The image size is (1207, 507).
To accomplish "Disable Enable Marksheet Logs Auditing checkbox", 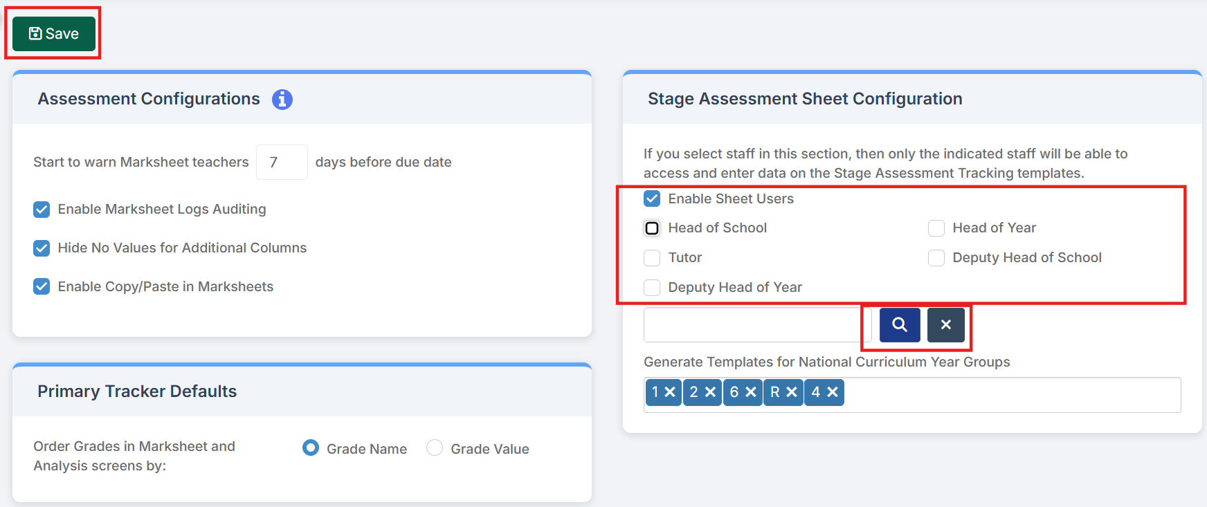I will pyautogui.click(x=42, y=210).
